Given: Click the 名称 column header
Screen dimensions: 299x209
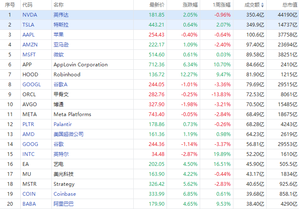Looking at the screenshot, I should (x=59, y=5).
